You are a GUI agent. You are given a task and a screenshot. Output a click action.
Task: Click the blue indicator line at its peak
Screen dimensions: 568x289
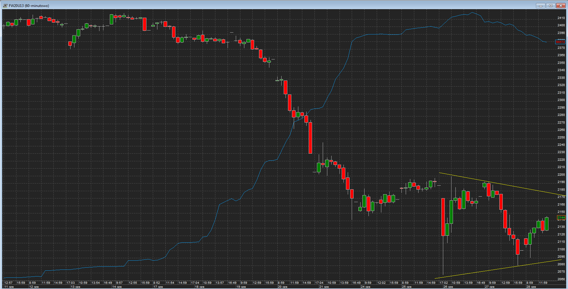[x=472, y=13]
